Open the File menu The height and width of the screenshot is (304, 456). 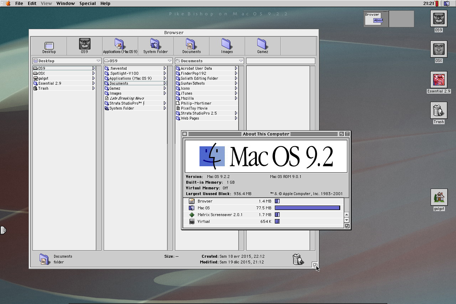pos(19,3)
